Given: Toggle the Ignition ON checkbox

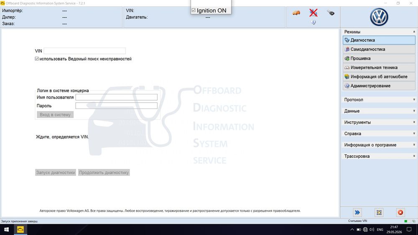Looking at the screenshot, I should pyautogui.click(x=194, y=10).
